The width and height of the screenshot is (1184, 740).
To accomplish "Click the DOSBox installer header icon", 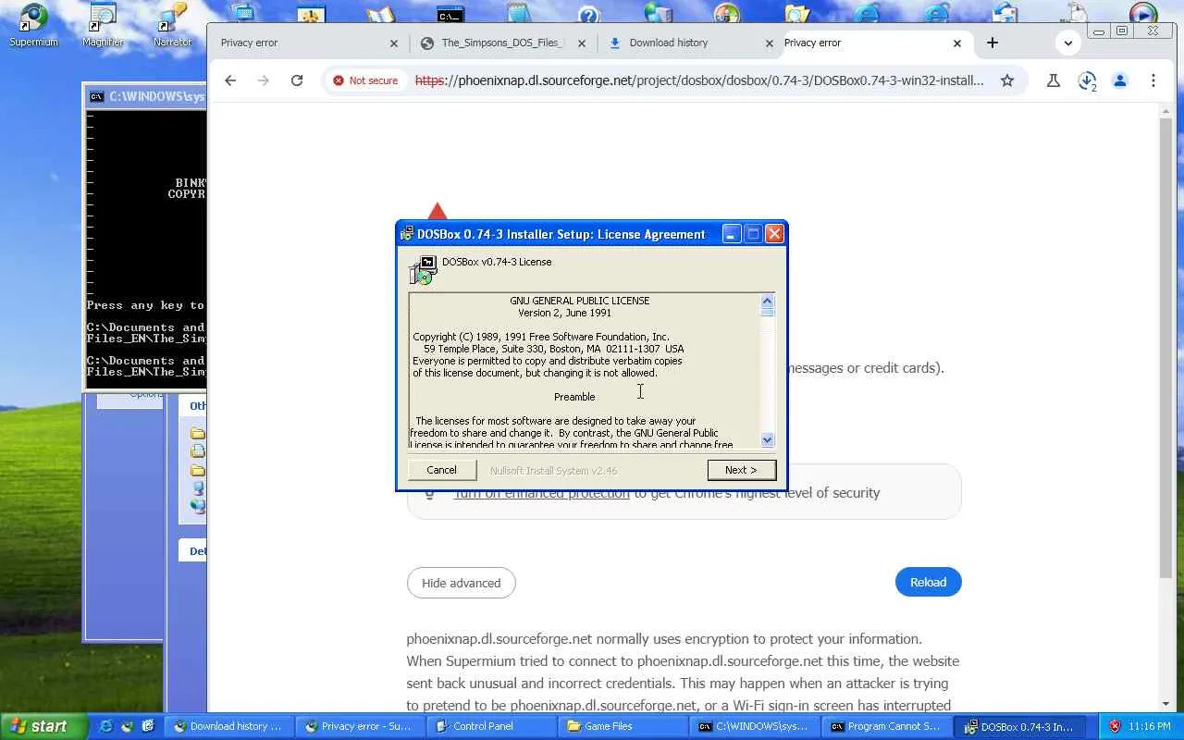I will 423,270.
